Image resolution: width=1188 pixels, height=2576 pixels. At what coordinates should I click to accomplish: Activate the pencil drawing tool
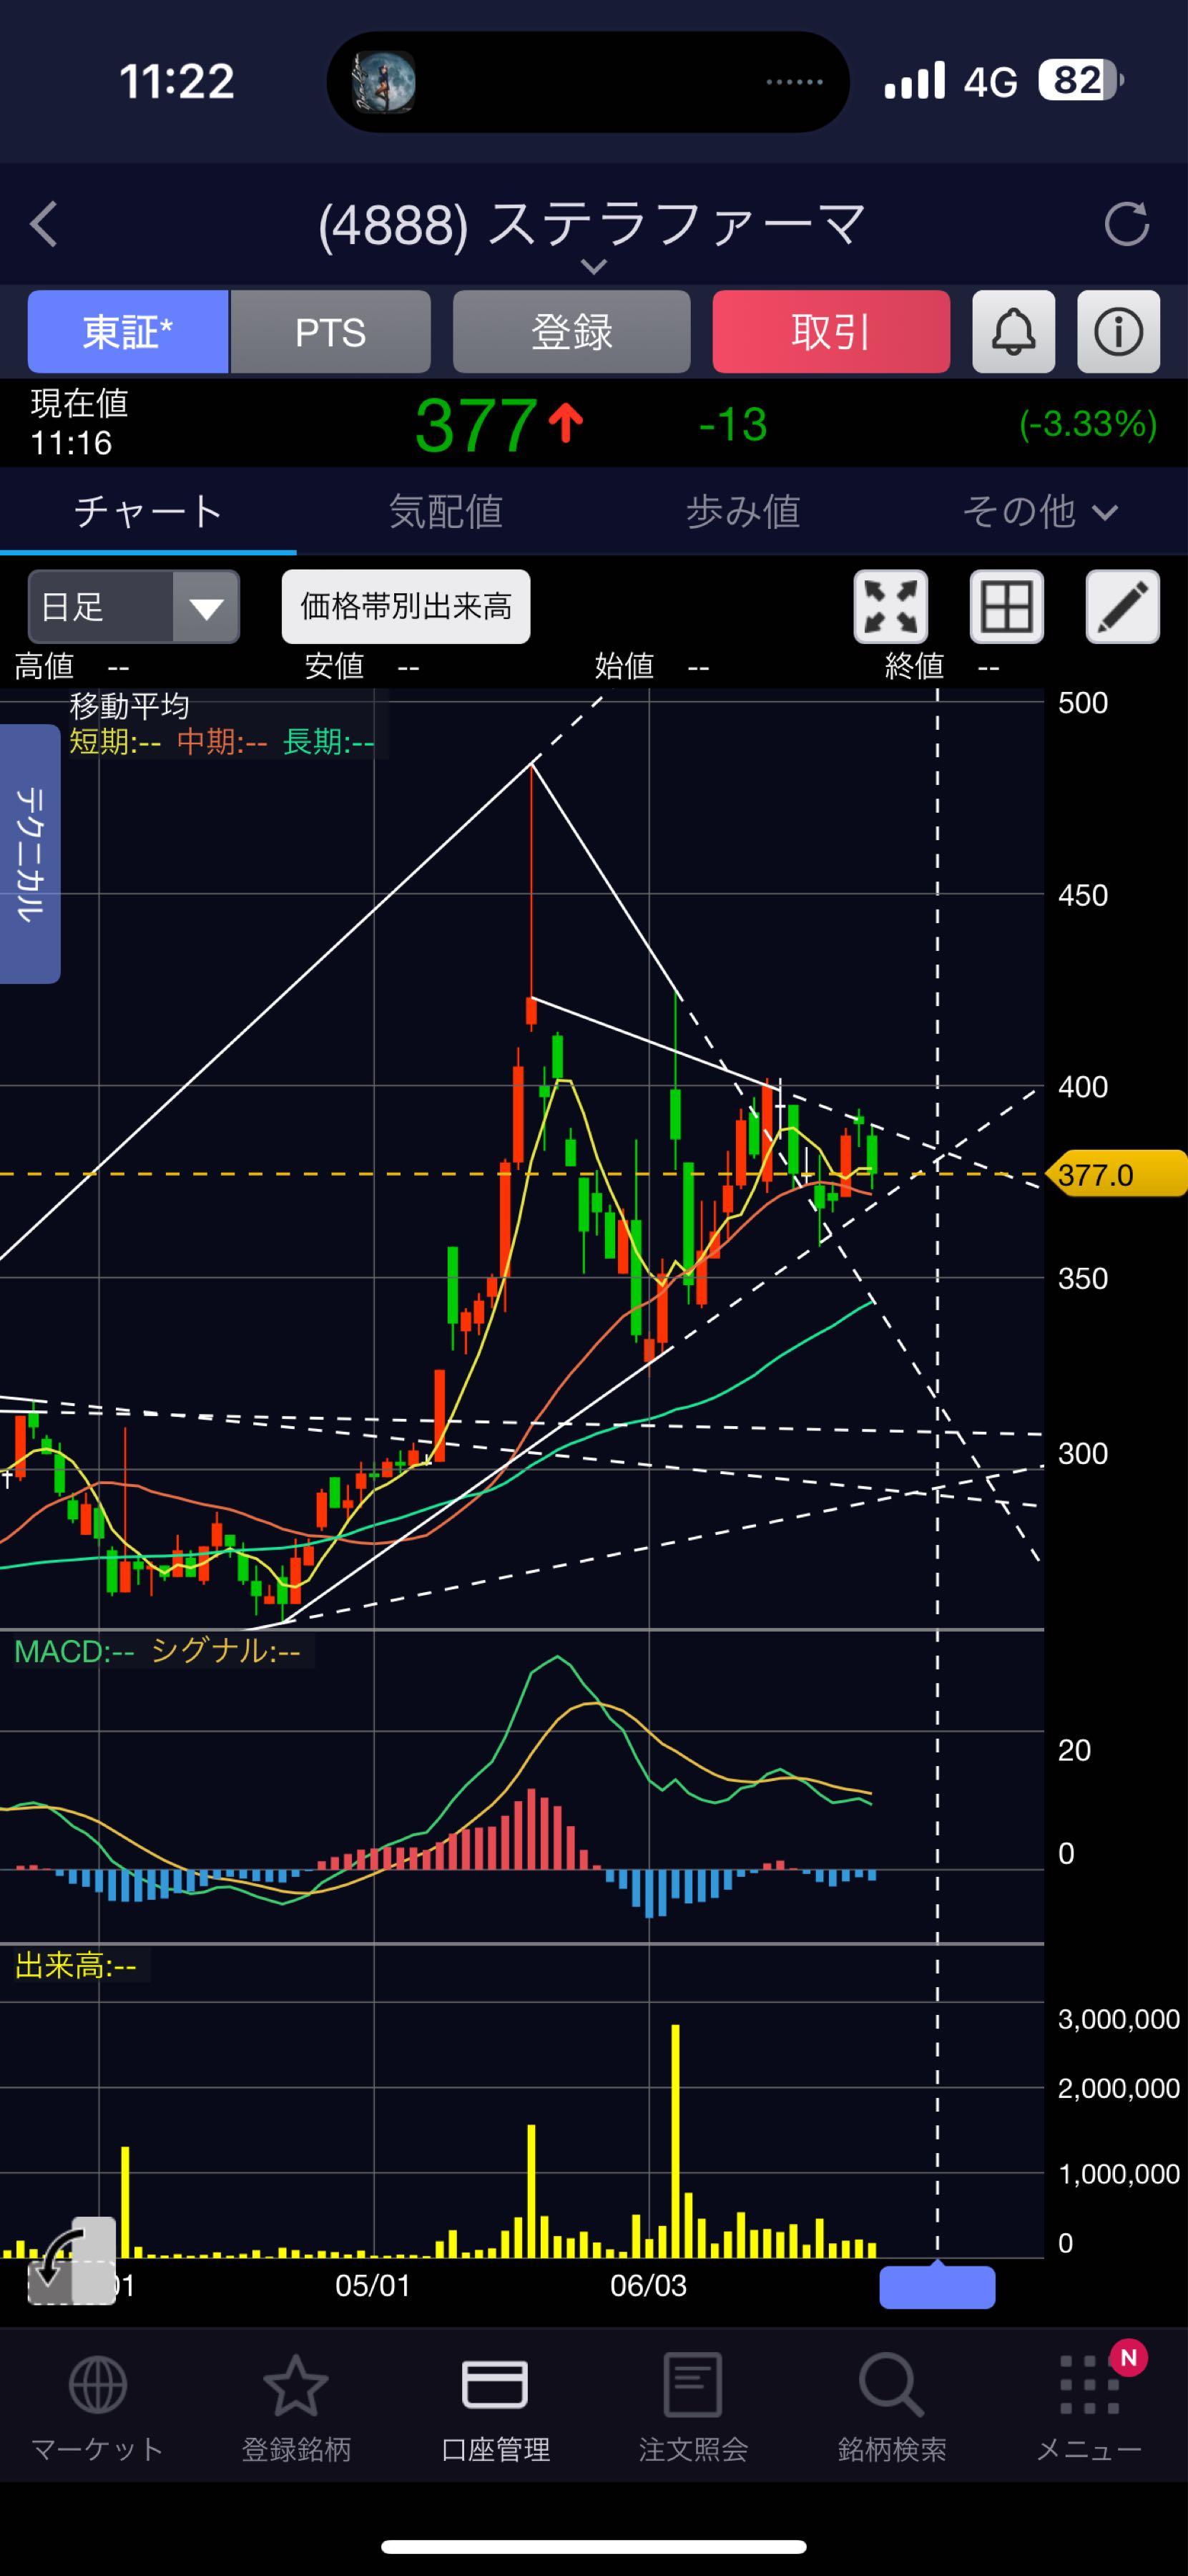(x=1122, y=606)
